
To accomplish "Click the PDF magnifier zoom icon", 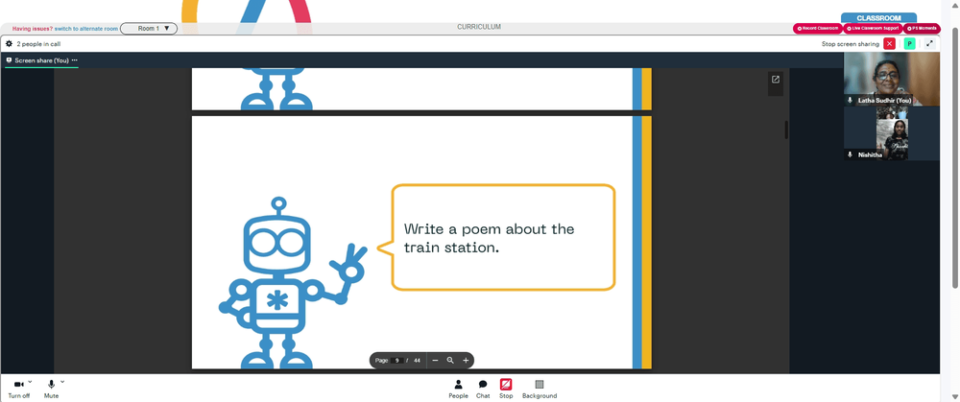I will pos(450,361).
